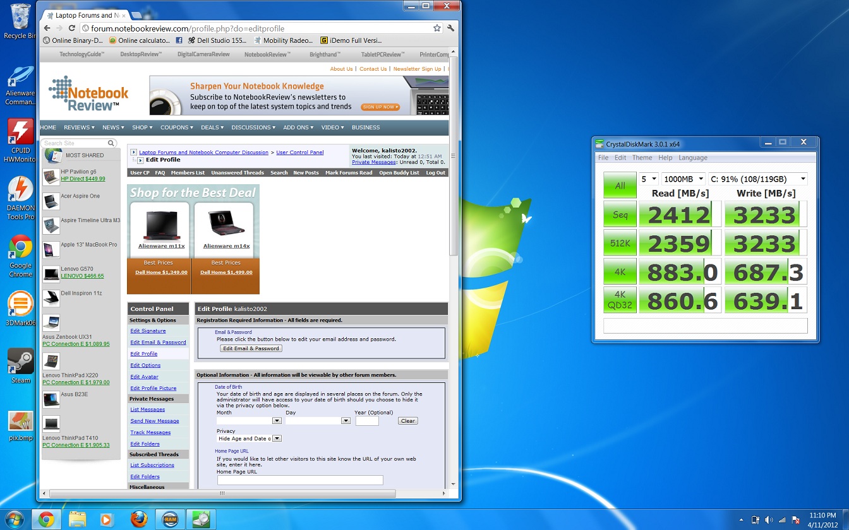The image size is (849, 530).
Task: Click the Windows Start orb
Action: click(13, 519)
